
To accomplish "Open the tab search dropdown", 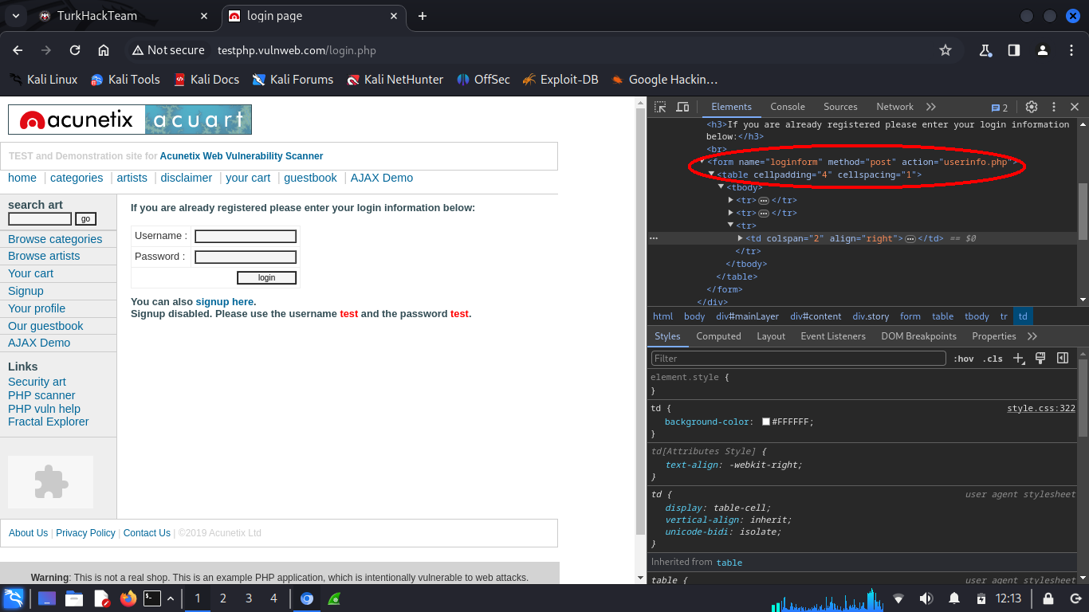I will pyautogui.click(x=16, y=16).
